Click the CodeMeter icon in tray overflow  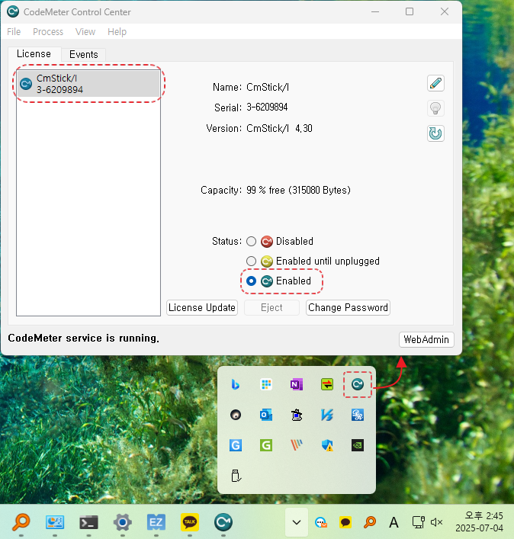[358, 384]
